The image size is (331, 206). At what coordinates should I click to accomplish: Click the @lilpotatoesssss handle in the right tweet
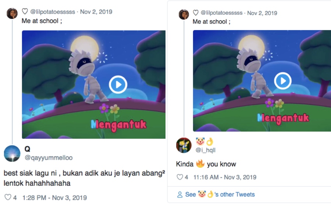click(x=221, y=13)
